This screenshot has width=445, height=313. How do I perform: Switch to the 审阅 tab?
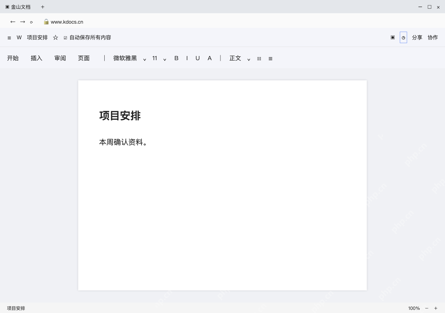tap(60, 58)
